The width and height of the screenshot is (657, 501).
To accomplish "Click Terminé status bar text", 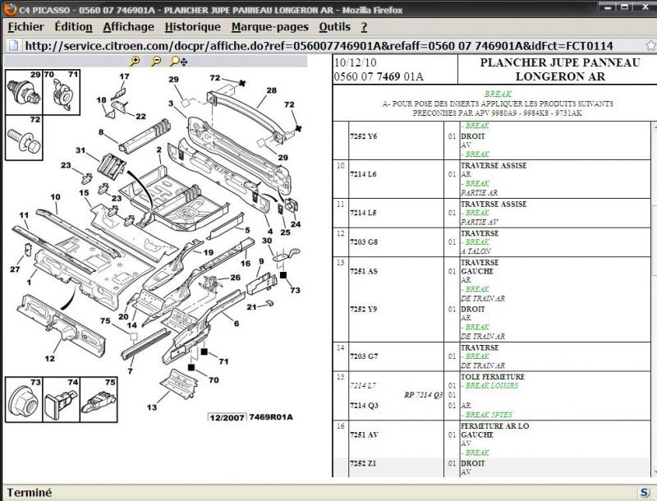I will (29, 493).
